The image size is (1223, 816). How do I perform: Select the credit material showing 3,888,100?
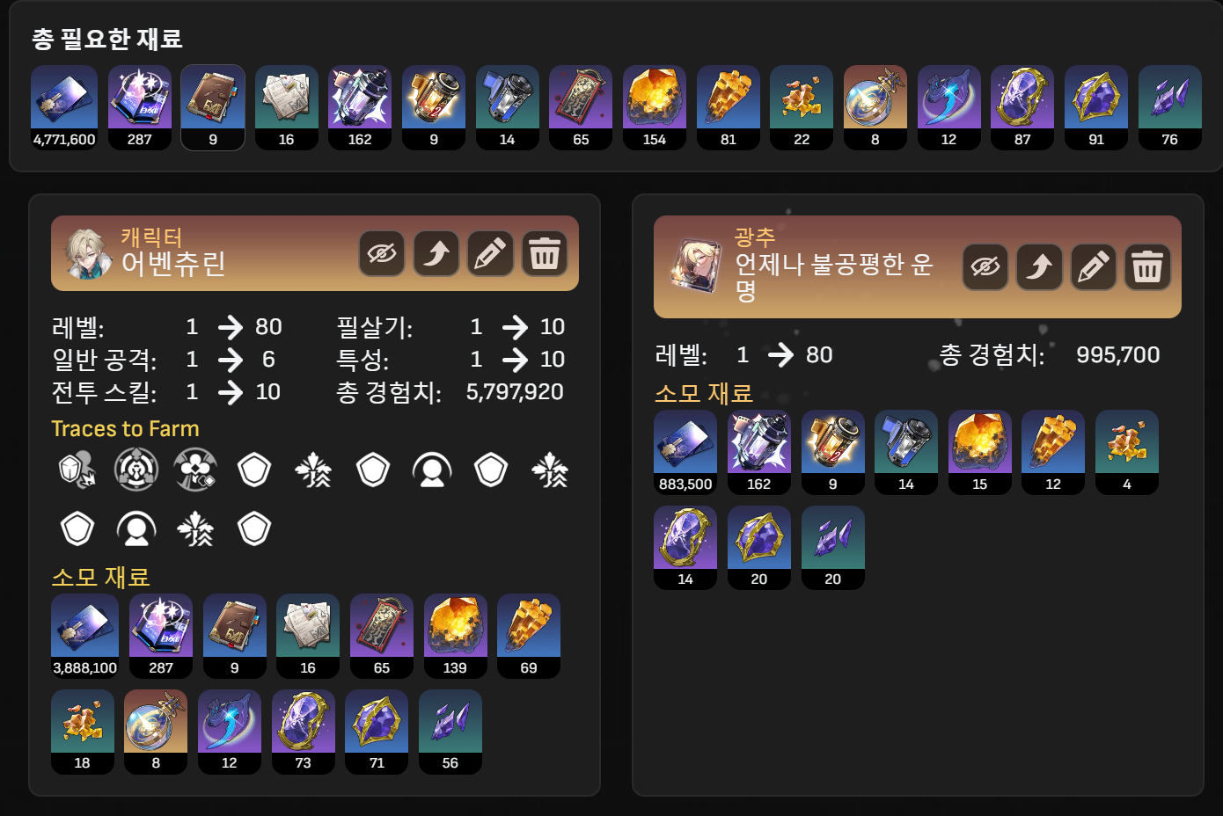[84, 636]
